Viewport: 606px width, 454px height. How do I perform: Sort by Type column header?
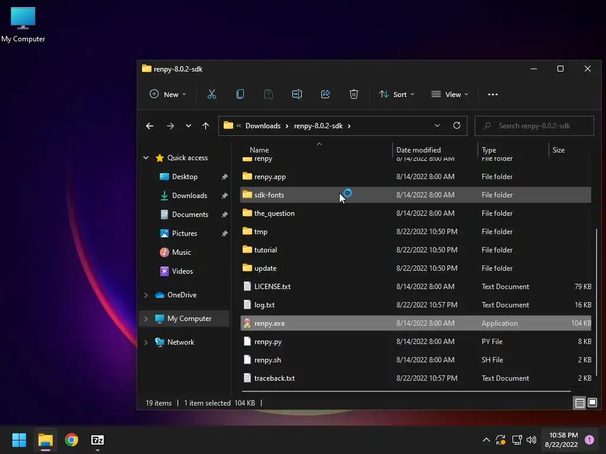489,150
